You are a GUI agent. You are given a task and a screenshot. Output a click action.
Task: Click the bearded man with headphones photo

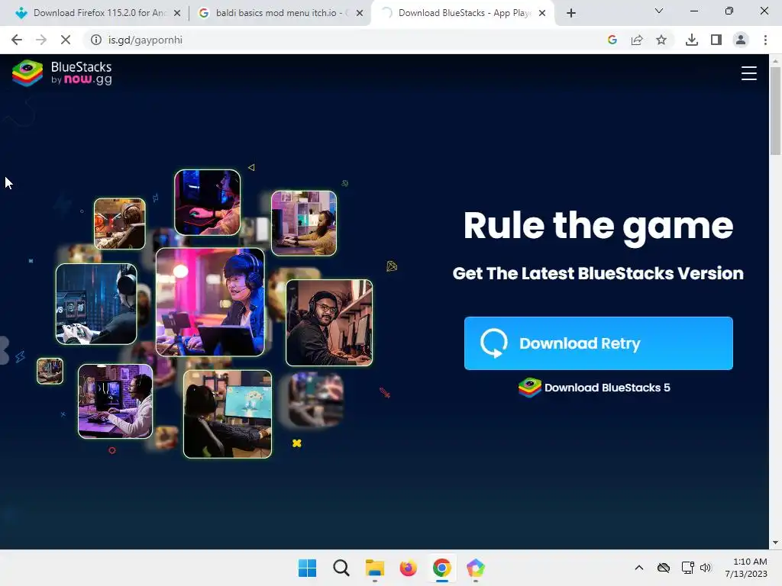click(329, 323)
